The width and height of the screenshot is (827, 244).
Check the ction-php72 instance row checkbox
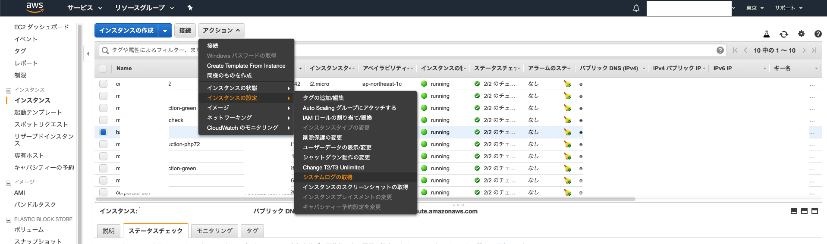103,144
